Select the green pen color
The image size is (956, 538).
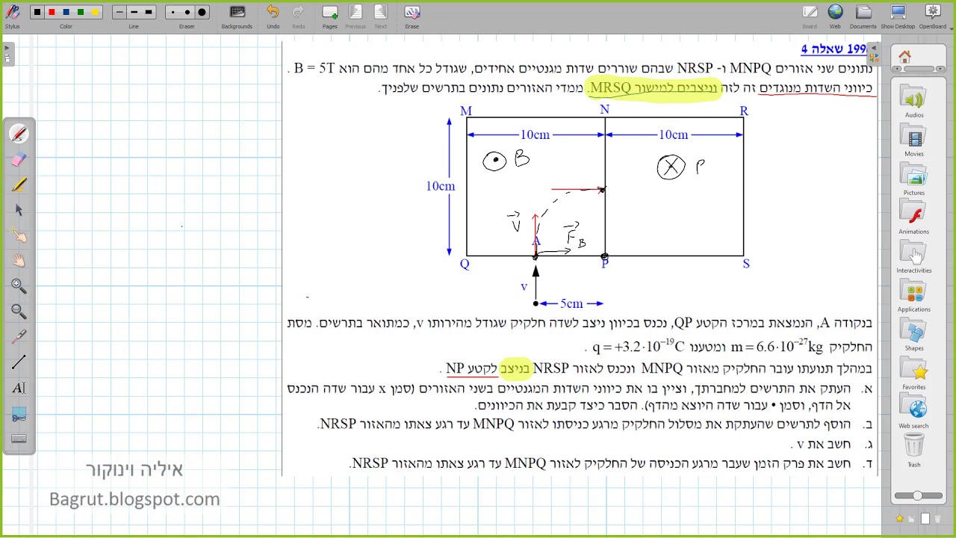tap(80, 13)
